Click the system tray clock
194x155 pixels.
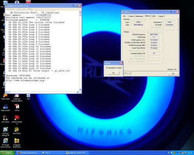coord(190,153)
